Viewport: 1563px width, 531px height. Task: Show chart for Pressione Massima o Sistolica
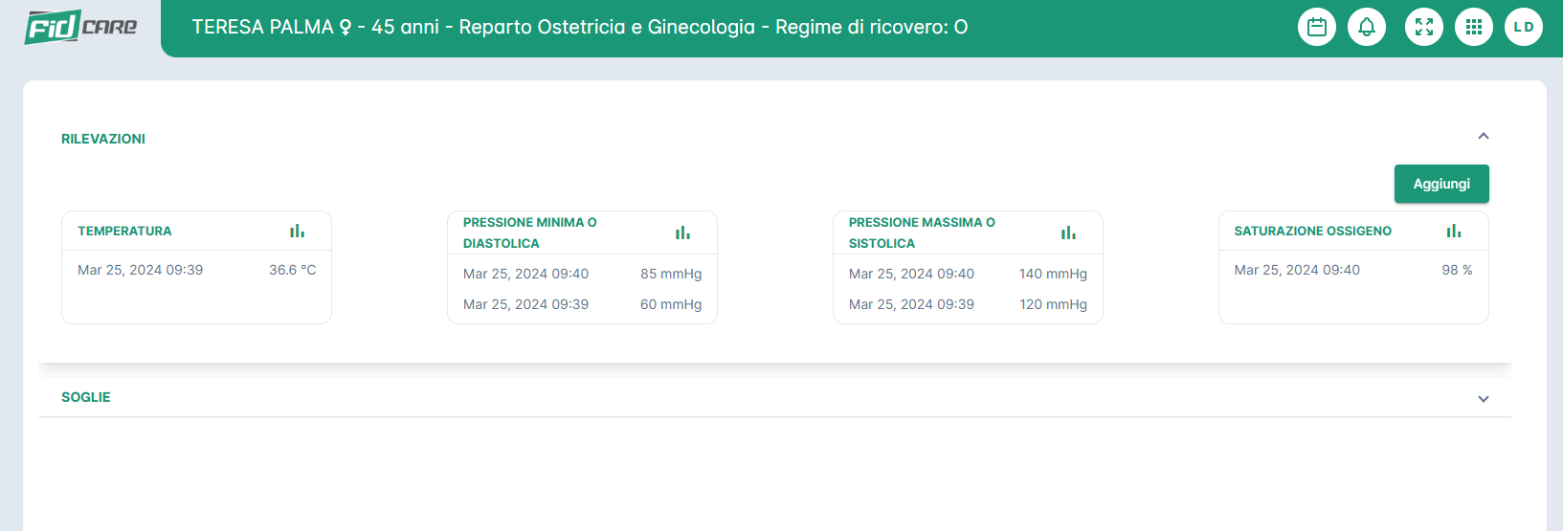click(1068, 232)
